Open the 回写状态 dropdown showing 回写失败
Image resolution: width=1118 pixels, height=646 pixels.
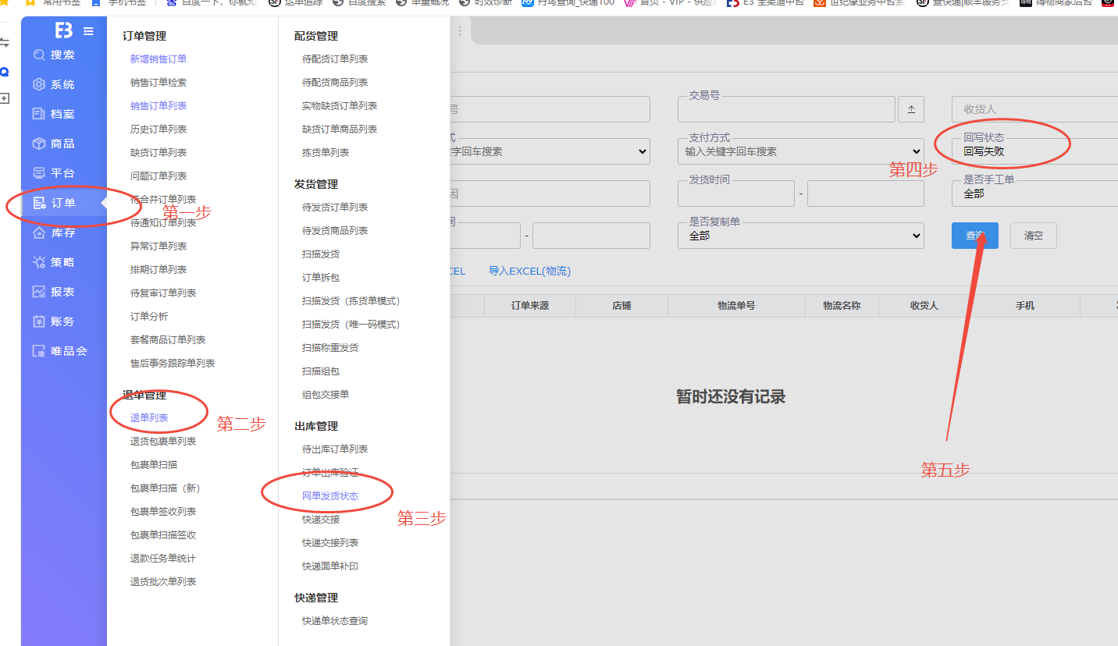[1034, 151]
